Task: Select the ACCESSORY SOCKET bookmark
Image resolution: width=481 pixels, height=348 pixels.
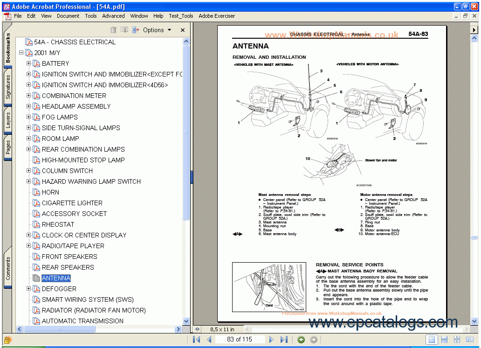Action: tap(74, 214)
